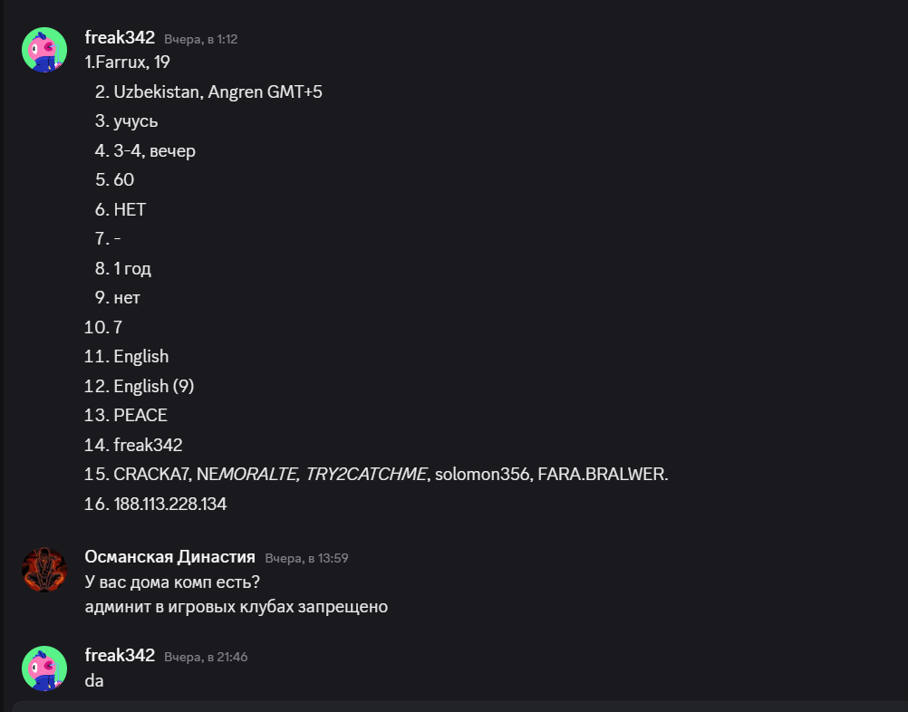Screen dimensions: 908x712
Task: Open freak342 username above the numbered list
Action: click(x=120, y=38)
